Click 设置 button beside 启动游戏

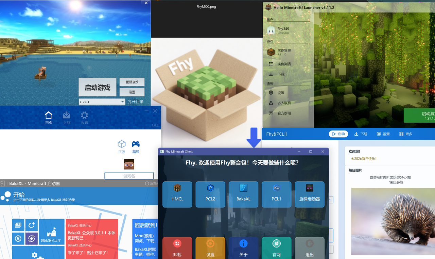pyautogui.click(x=132, y=92)
